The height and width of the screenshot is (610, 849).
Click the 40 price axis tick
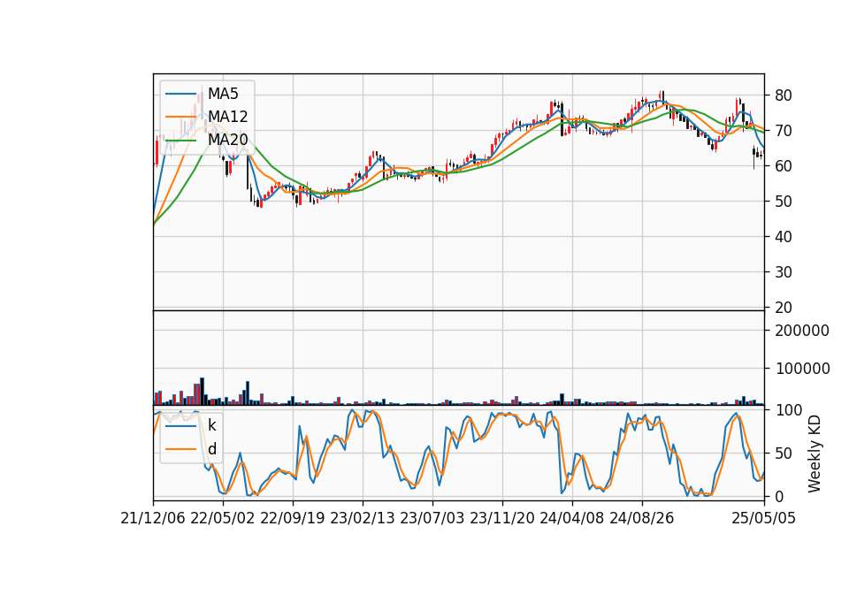click(x=784, y=237)
